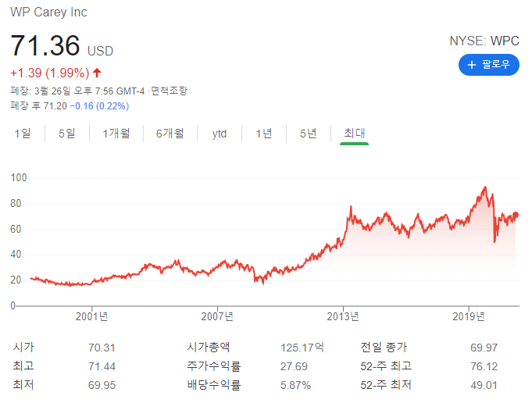Open the 면책조항 disclaimer link
The height and width of the screenshot is (403, 532).
[x=169, y=91]
